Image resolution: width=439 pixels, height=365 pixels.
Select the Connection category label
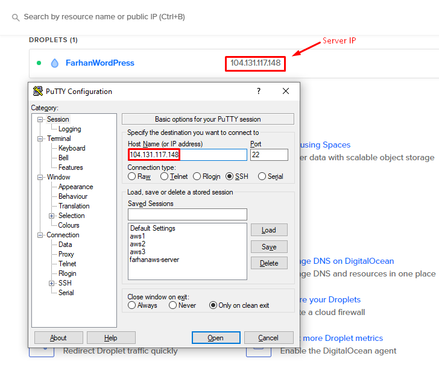[x=63, y=236]
